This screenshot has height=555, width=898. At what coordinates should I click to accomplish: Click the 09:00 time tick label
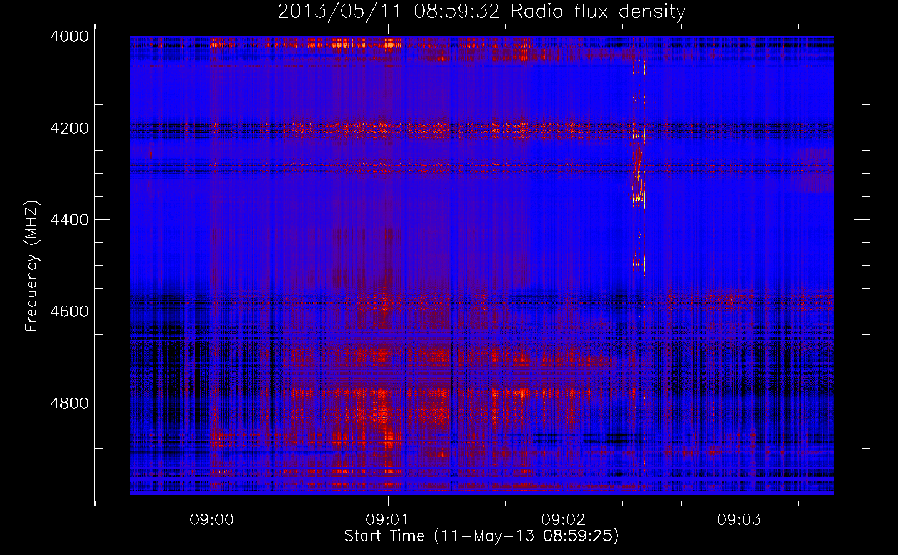click(212, 520)
